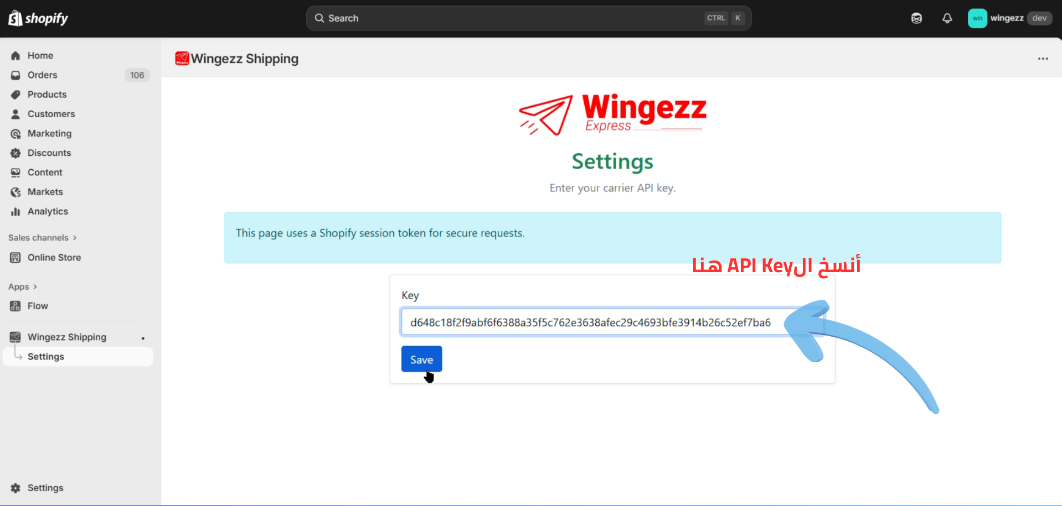Viewport: 1062px width, 506px height.
Task: Open the Sidekick assistant icon in top bar
Action: 916,18
